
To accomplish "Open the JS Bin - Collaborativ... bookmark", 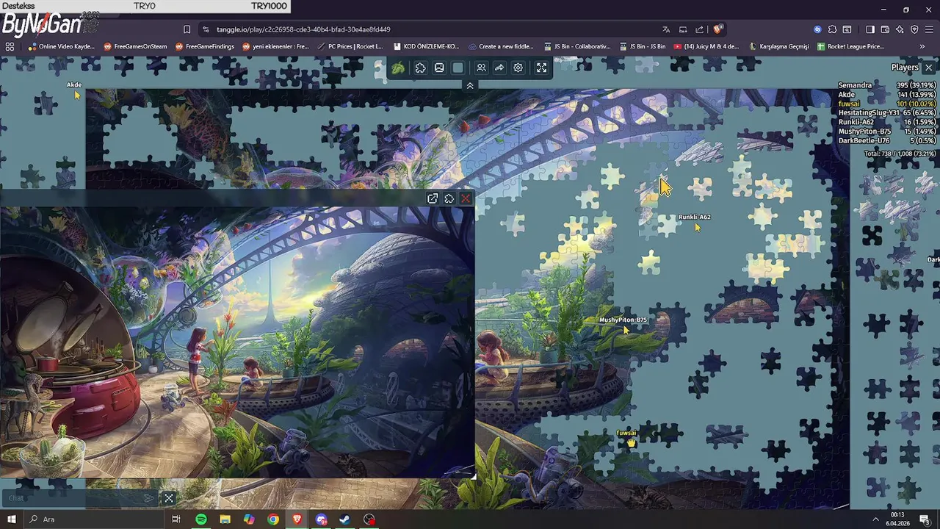I will 577,46.
